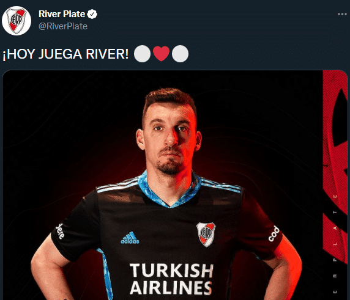Click the sponsor text on the left sleeve
Viewport: 350px width, 300px height.
tap(60, 232)
